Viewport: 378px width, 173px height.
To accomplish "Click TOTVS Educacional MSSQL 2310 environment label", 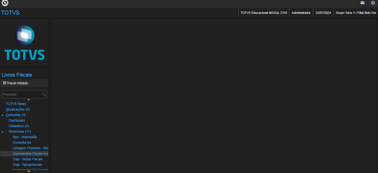I will [264, 13].
